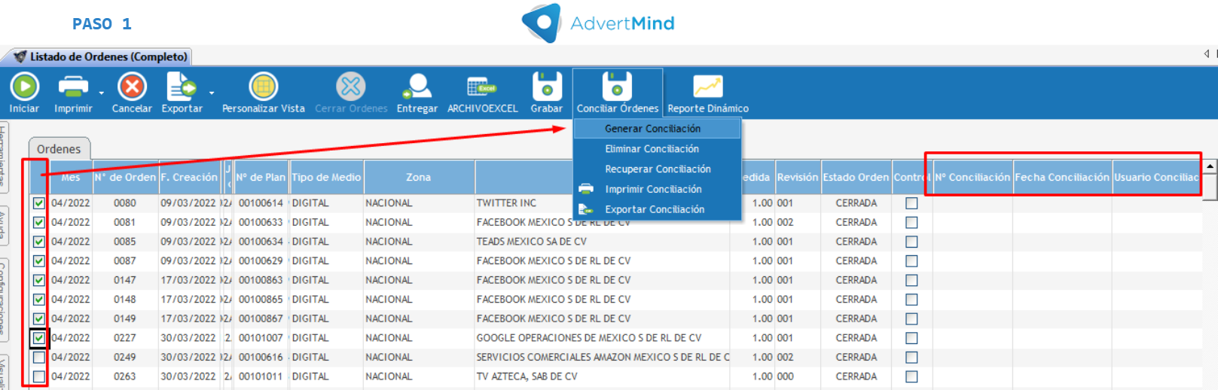Uncheck the row checkbox for order 0227
1218x390 pixels.
[39, 338]
